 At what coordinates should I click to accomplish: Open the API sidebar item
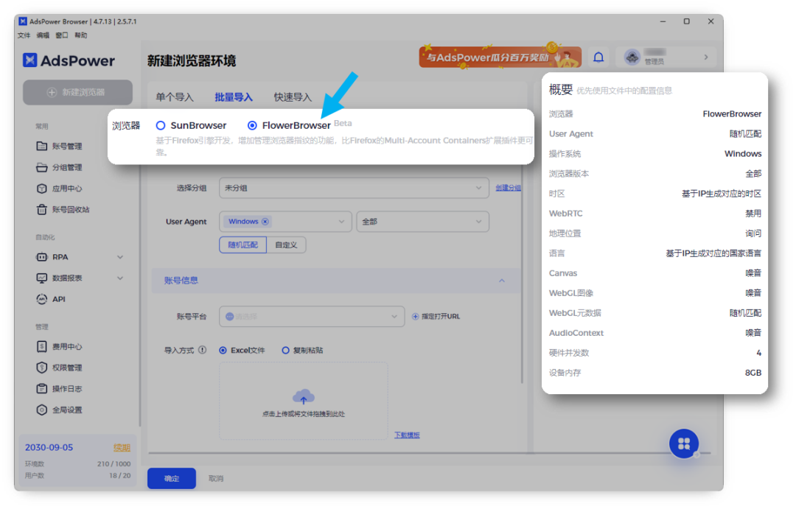(x=51, y=299)
